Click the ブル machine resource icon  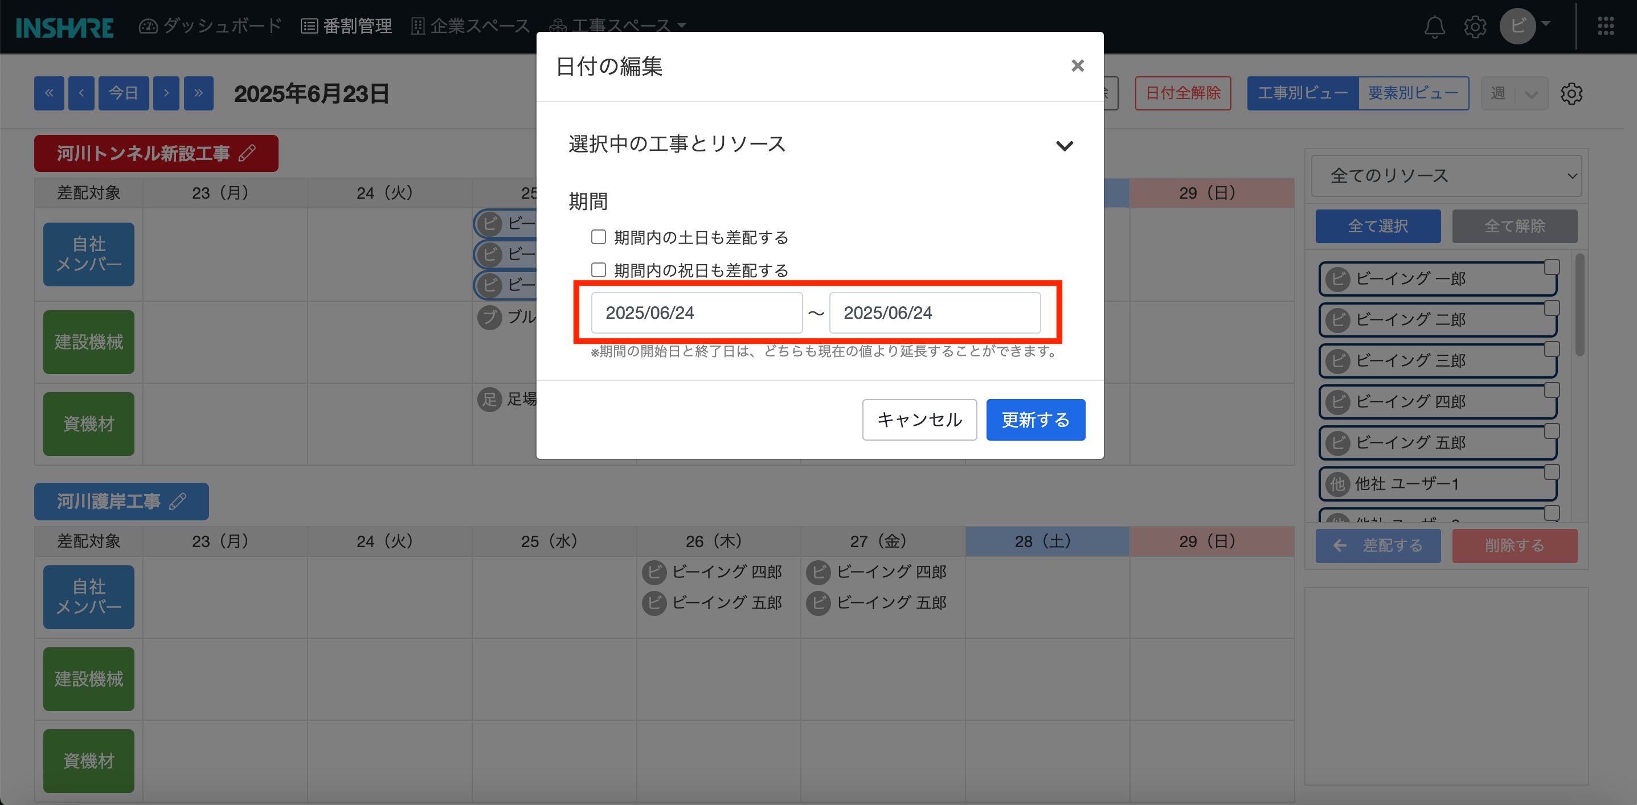click(x=489, y=317)
